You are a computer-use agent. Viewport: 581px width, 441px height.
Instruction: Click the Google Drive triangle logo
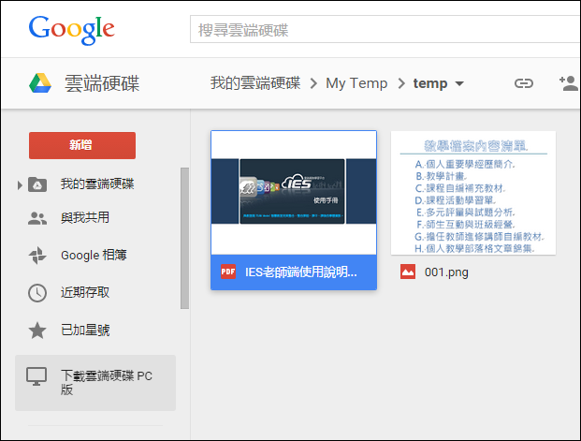tap(40, 83)
